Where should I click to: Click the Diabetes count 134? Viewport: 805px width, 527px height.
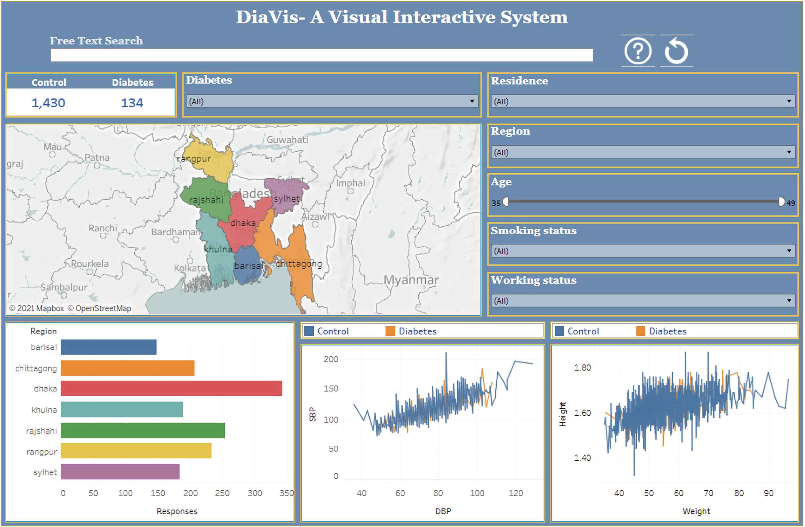132,103
